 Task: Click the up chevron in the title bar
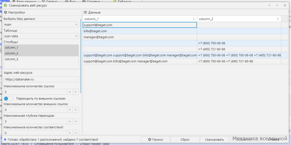pyautogui.click(x=277, y=5)
